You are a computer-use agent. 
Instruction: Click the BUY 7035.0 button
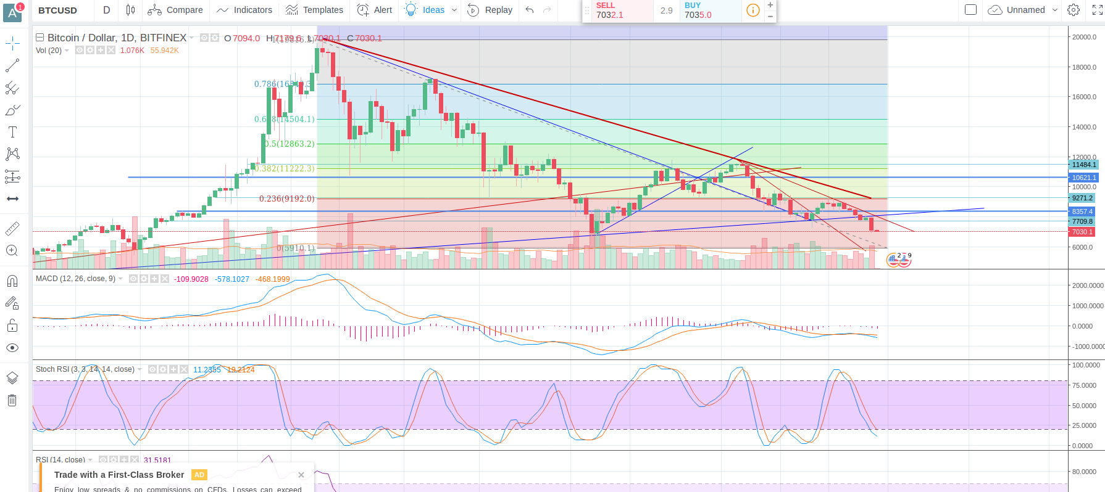pyautogui.click(x=711, y=10)
